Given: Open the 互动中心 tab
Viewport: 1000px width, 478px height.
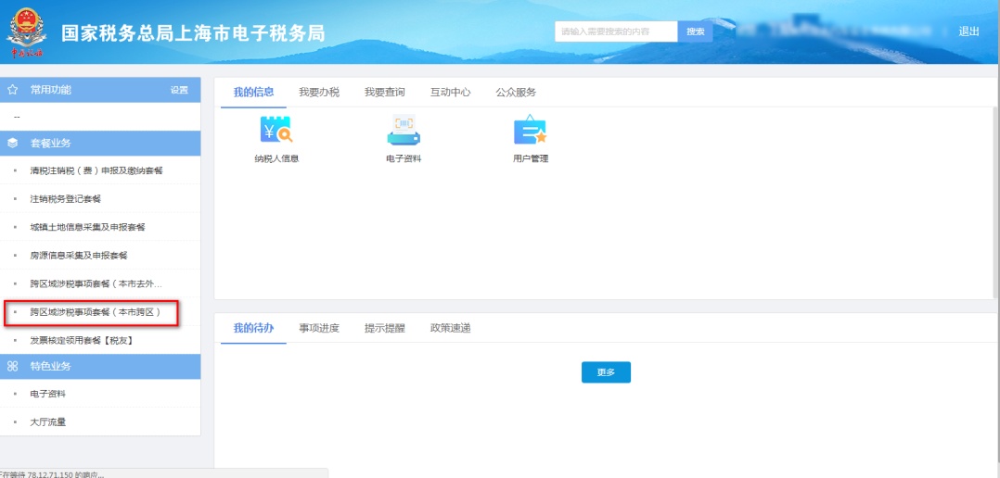Looking at the screenshot, I should click(450, 93).
